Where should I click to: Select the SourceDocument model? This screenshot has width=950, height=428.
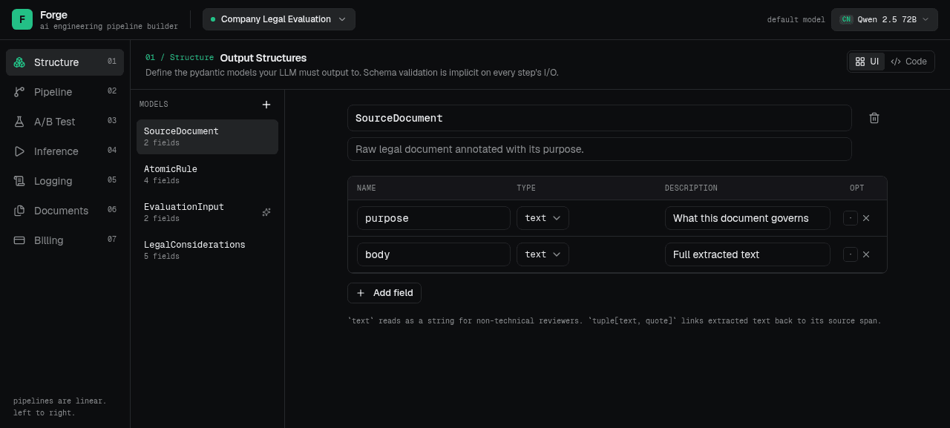click(x=207, y=136)
